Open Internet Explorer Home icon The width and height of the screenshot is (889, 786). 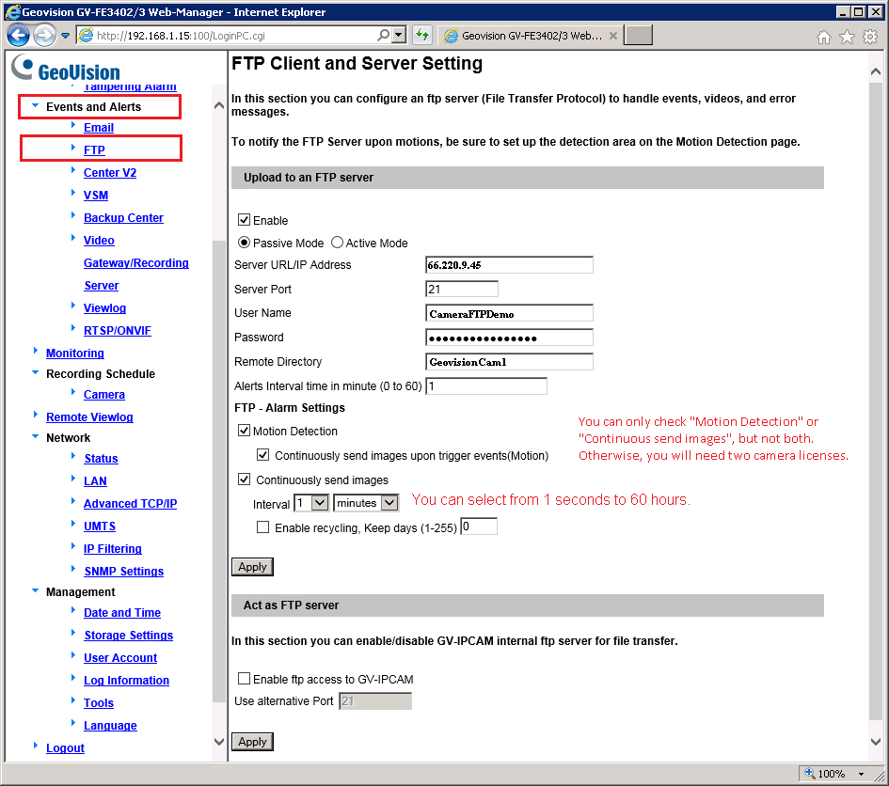(824, 37)
